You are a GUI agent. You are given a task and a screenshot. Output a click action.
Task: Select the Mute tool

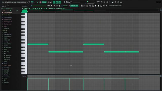point(39,8)
